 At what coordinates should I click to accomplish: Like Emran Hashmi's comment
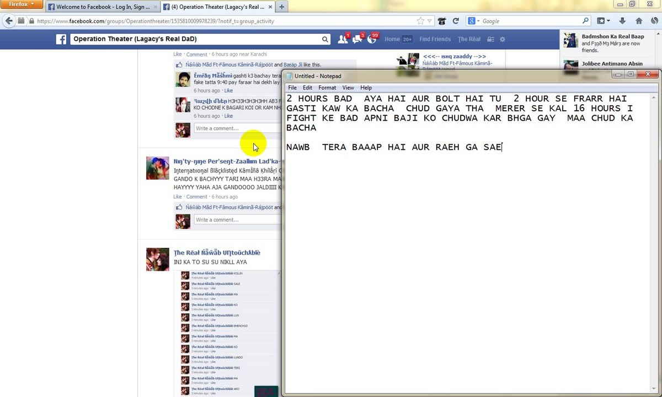point(228,90)
